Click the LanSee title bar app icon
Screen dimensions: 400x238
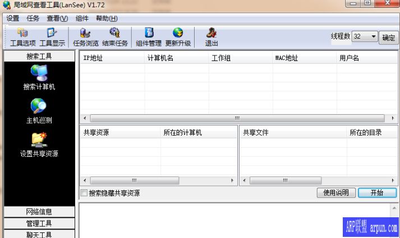(x=7, y=4)
